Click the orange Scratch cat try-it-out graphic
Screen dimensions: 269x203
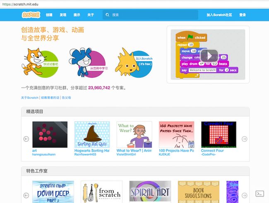tap(40, 63)
